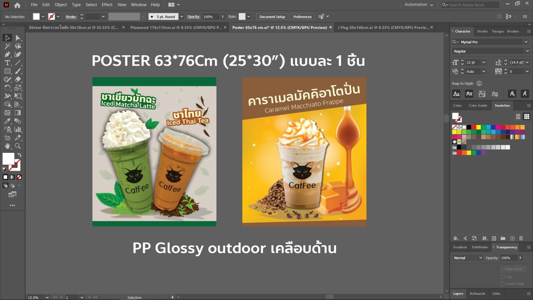
Task: Pick the Eyedropper tool
Action: click(7, 121)
